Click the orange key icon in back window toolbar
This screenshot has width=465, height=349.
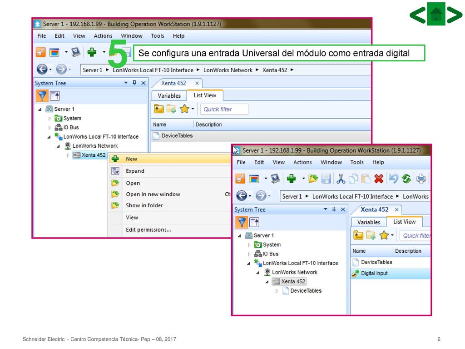(x=40, y=52)
